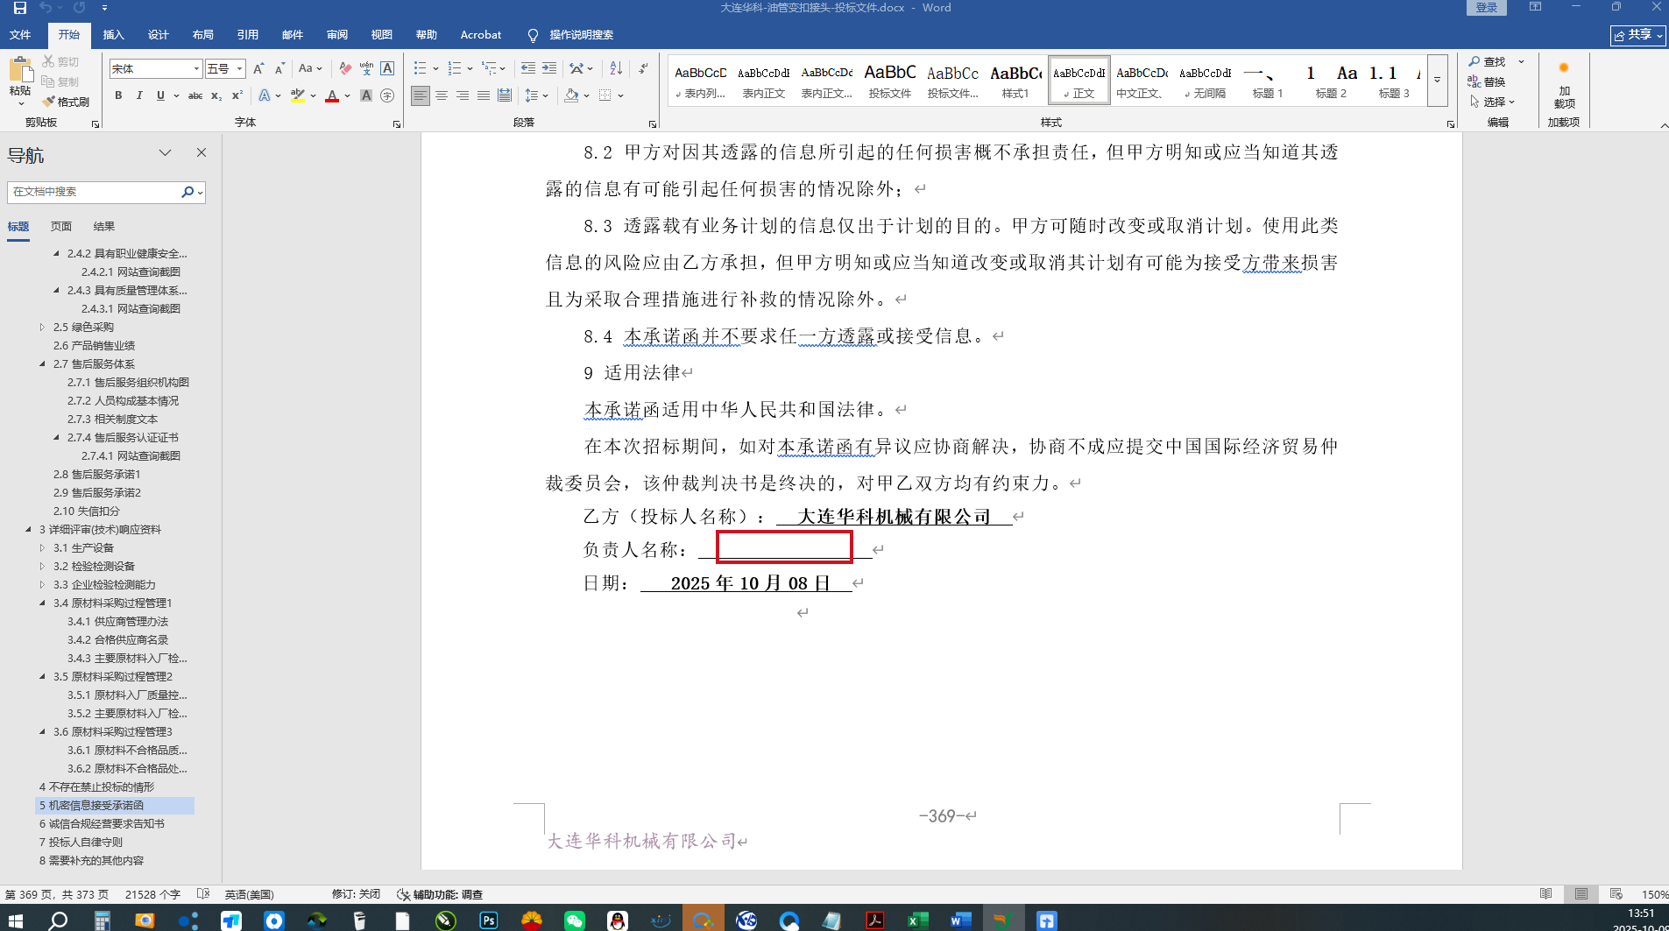
Task: Open the phonetic guide (wén) tool
Action: (366, 68)
